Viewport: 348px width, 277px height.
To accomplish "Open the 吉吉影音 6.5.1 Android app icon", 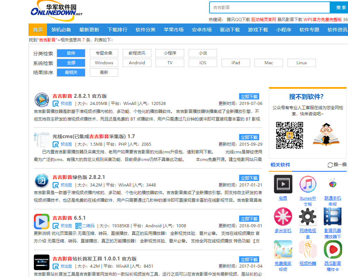I will tap(42, 221).
